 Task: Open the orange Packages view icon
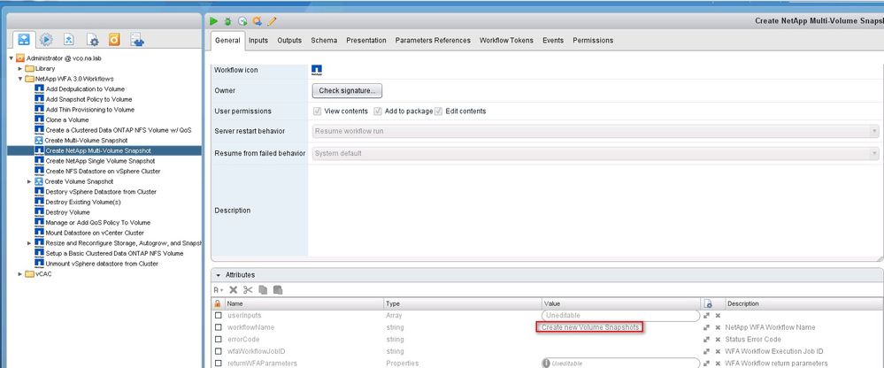114,40
